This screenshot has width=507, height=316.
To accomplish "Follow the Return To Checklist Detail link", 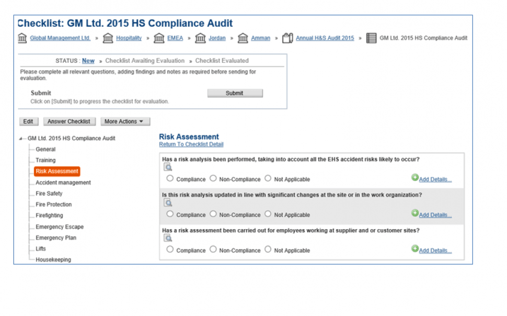I will click(191, 144).
